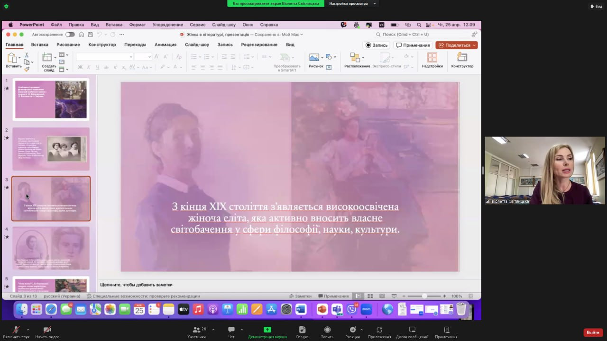Screen dimensions: 607x341
Task: Insert picture with Рисунок icon
Action: [314, 57]
